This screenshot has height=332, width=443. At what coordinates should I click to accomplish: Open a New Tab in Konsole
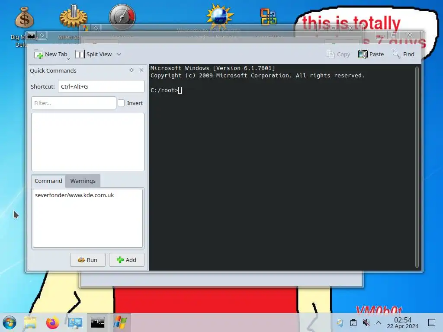point(51,54)
